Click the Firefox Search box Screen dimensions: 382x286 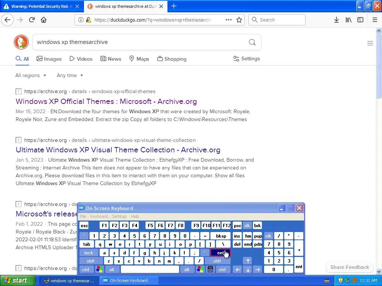click(277, 20)
